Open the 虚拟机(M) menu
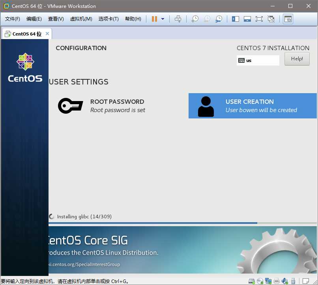 pyautogui.click(x=81, y=19)
